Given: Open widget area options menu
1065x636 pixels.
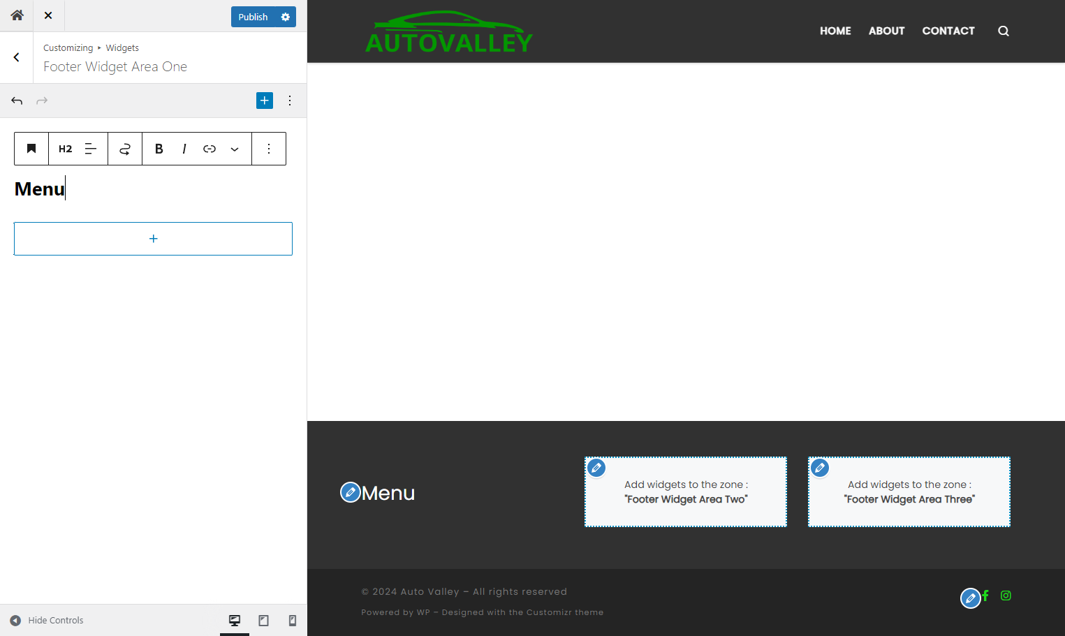Looking at the screenshot, I should pos(290,101).
